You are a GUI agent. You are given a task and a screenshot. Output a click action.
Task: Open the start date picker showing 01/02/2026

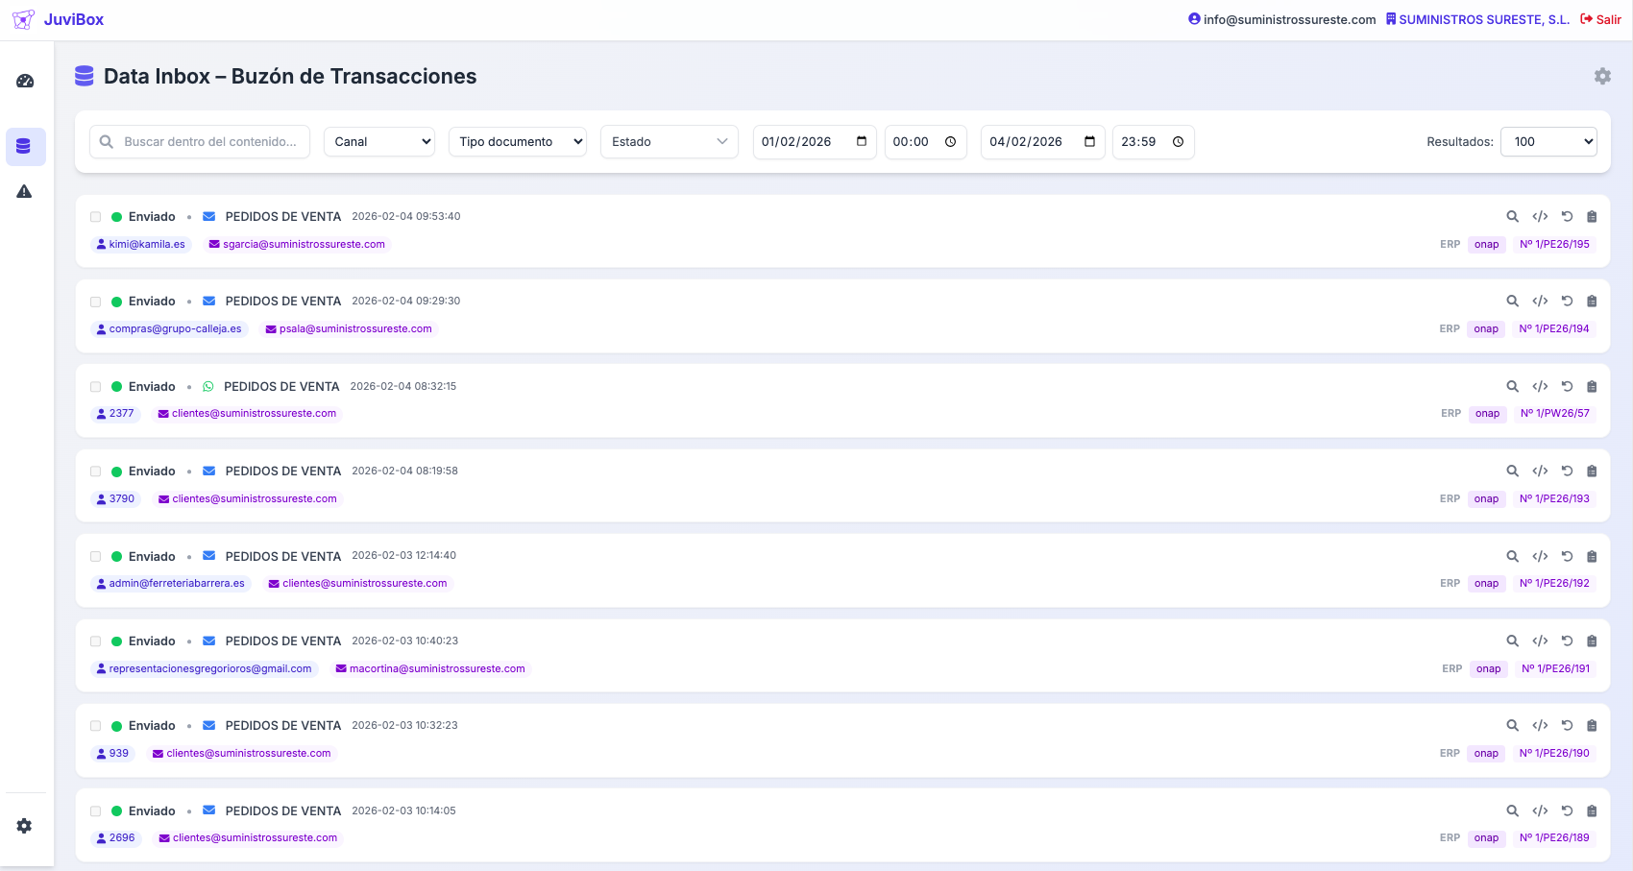point(814,141)
